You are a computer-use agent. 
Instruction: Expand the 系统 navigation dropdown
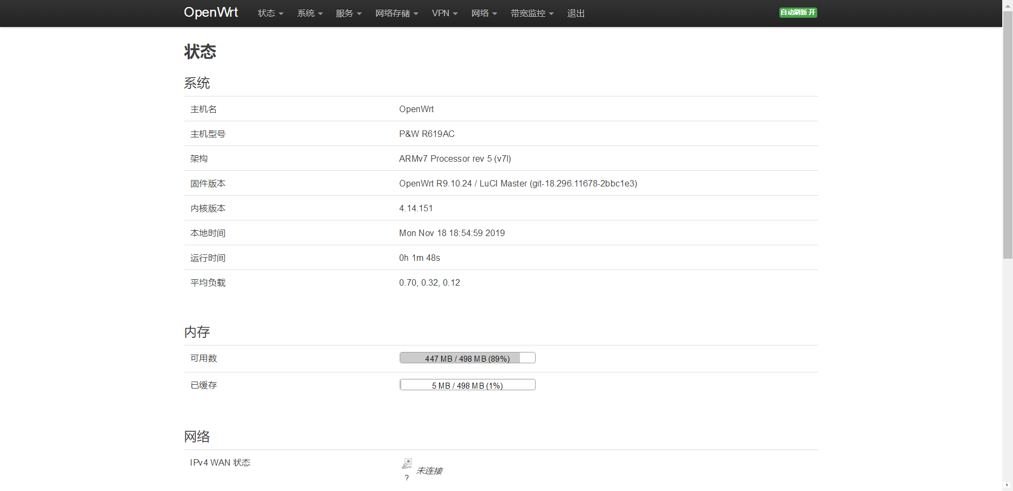coord(310,13)
